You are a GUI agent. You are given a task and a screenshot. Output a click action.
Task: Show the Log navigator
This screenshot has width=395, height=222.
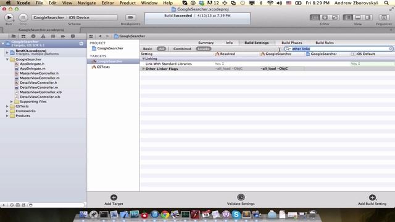click(x=73, y=36)
